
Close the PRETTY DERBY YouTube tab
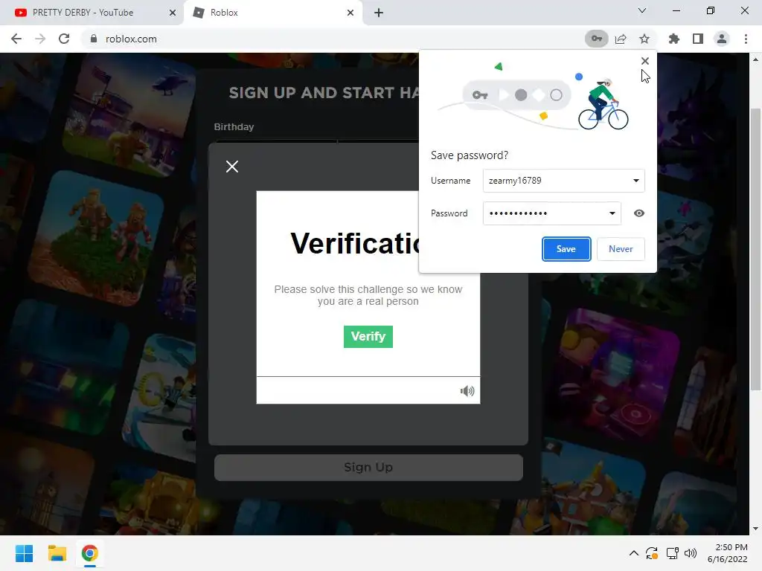173,13
